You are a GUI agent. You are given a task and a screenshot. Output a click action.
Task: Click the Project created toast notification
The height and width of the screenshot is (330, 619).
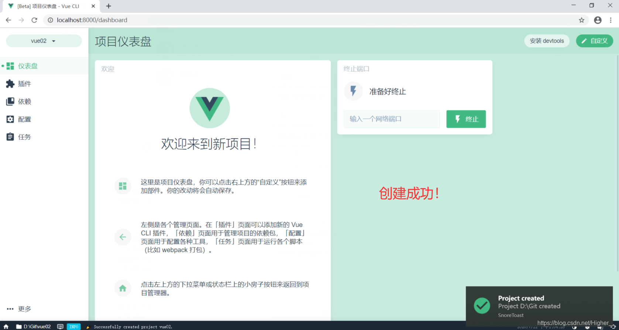(539, 306)
